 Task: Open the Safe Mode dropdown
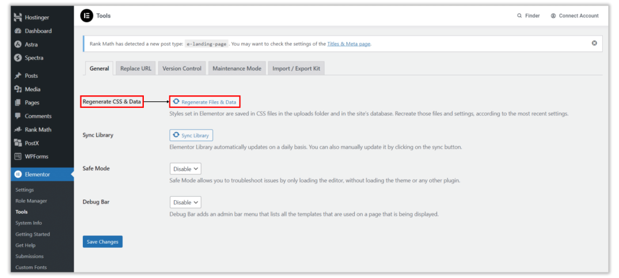coord(185,169)
